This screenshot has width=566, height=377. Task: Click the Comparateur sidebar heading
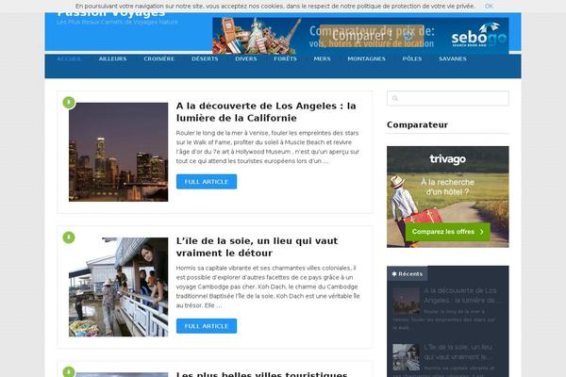[417, 124]
